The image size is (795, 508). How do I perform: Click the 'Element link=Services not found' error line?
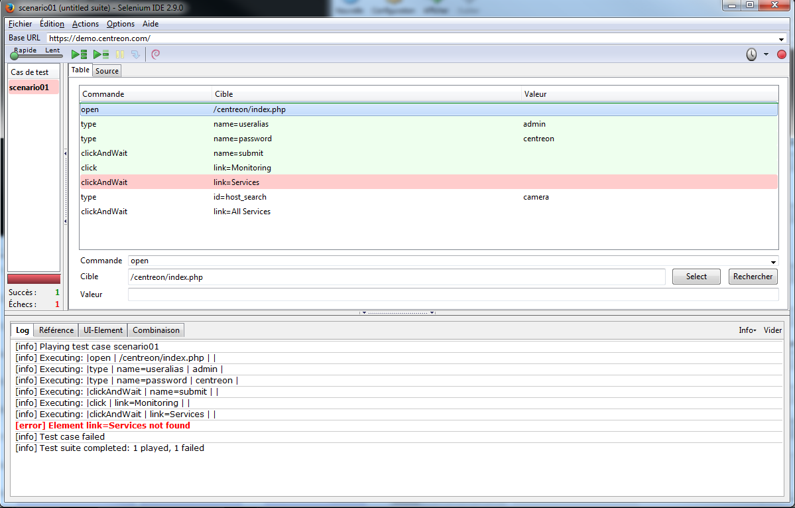tap(103, 426)
